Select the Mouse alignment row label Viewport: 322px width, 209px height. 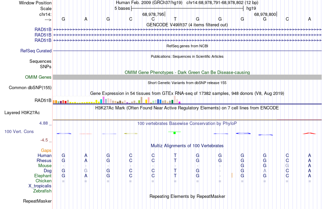(x=45, y=166)
